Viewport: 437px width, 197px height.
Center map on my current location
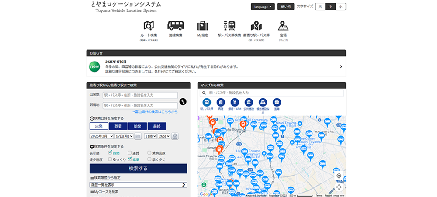339,176
